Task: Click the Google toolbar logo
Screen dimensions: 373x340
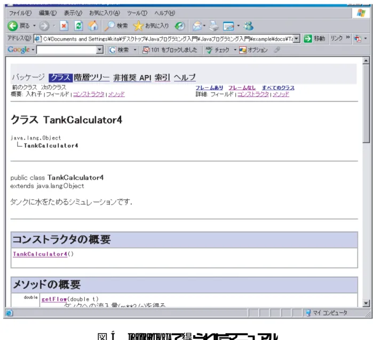Action: [19, 50]
